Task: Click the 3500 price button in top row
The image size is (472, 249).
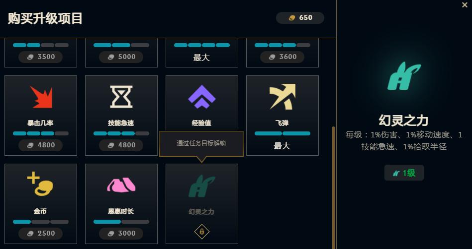Action: [41, 57]
